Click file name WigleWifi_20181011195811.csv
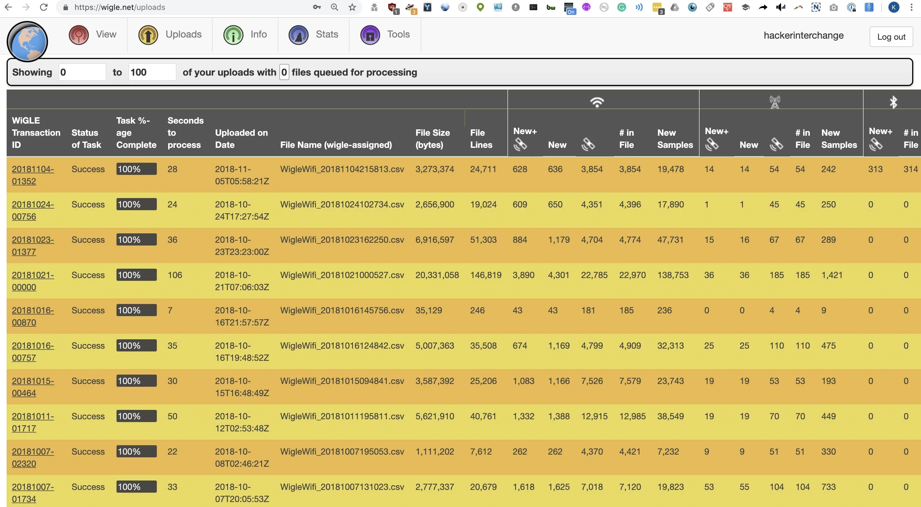 pos(342,416)
